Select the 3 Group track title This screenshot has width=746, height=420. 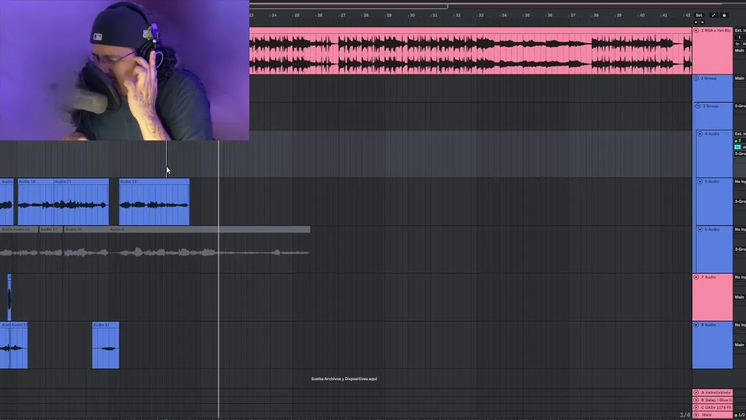711,106
